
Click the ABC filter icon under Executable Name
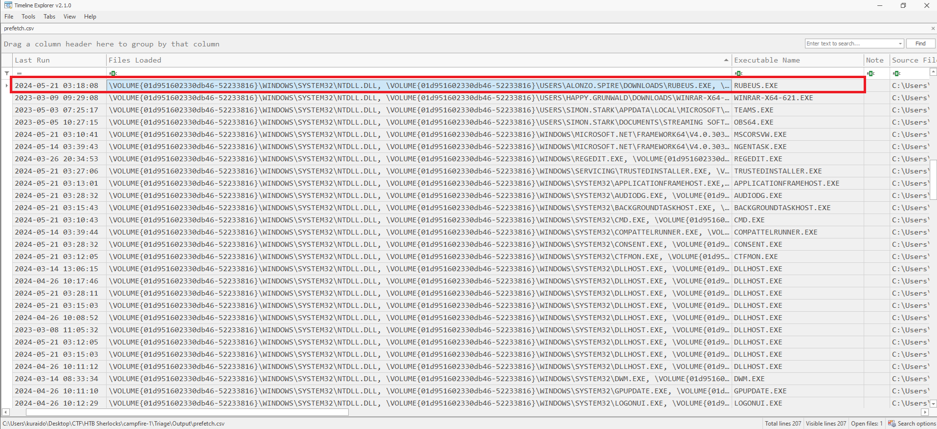tap(738, 73)
